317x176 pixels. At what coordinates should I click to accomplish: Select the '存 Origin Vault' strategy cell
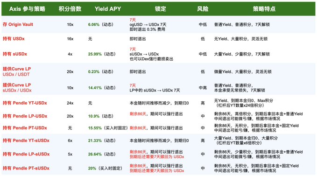pyautogui.click(x=18, y=24)
